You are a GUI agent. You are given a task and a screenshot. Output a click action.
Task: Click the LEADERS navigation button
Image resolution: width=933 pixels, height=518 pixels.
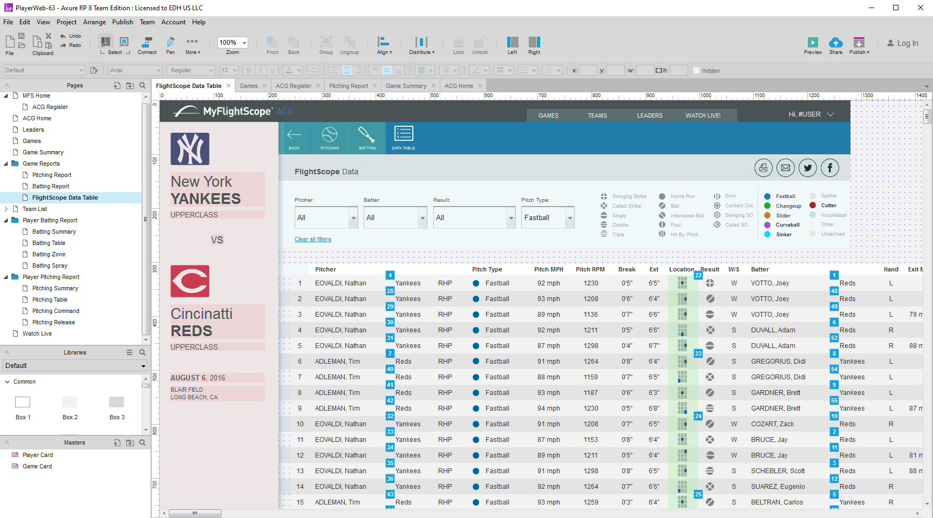[649, 115]
